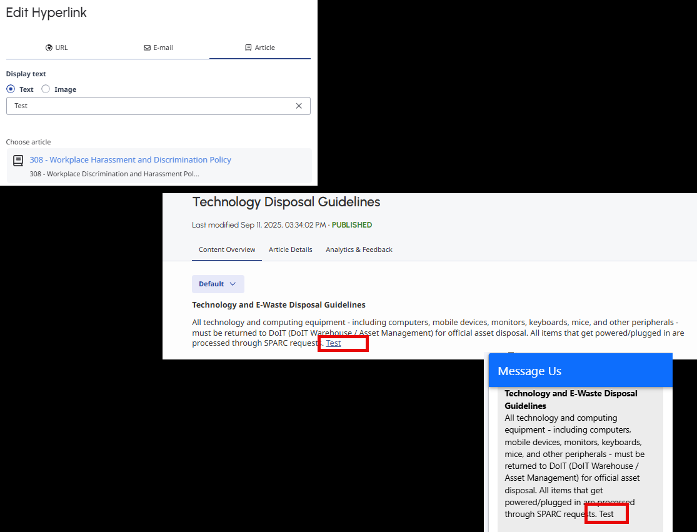Clear the display text with X icon
The width and height of the screenshot is (697, 532).
click(x=299, y=106)
